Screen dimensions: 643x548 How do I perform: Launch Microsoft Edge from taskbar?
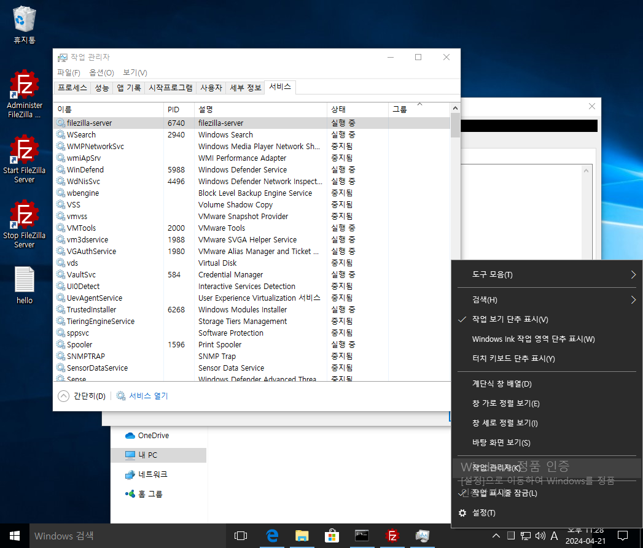pyautogui.click(x=272, y=536)
